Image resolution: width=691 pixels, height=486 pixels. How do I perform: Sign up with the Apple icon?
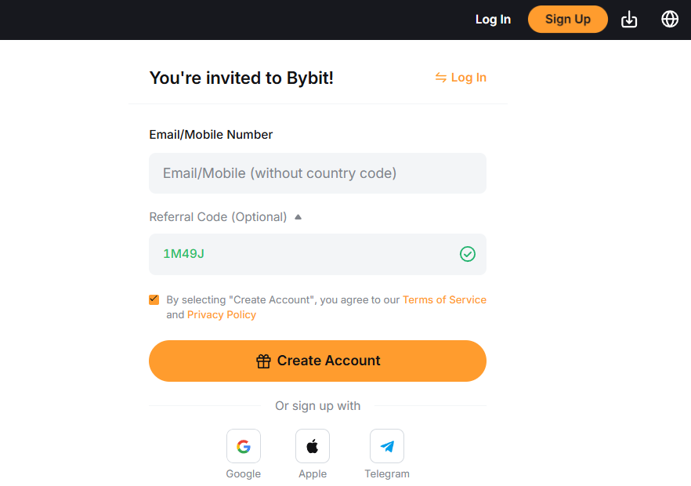[313, 446]
